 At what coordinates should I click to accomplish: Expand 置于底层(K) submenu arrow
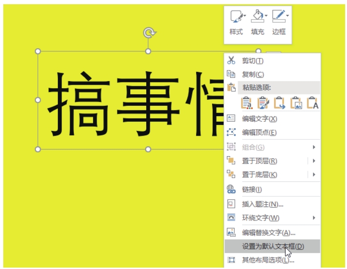click(314, 174)
